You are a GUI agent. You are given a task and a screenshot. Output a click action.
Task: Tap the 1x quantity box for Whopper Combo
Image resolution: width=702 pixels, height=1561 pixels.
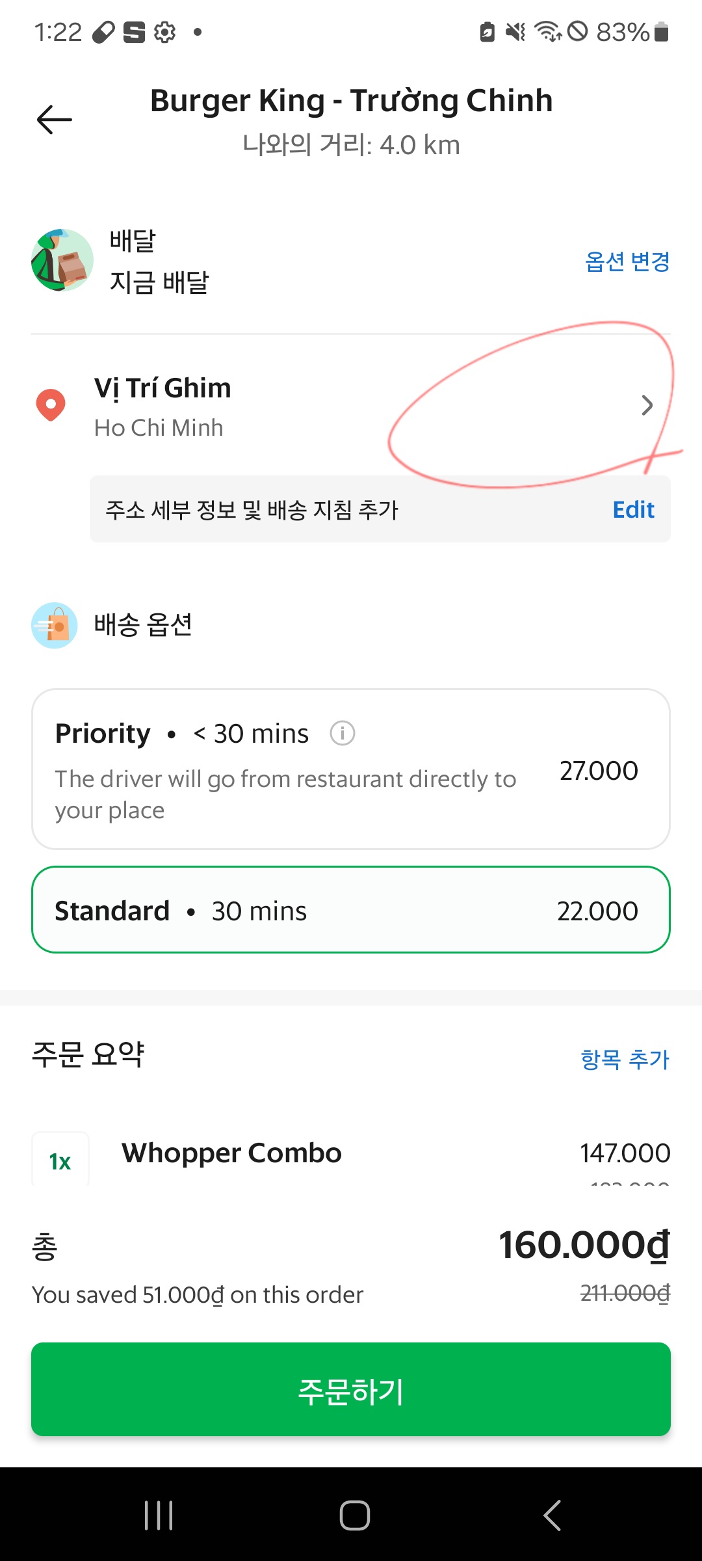point(60,1160)
